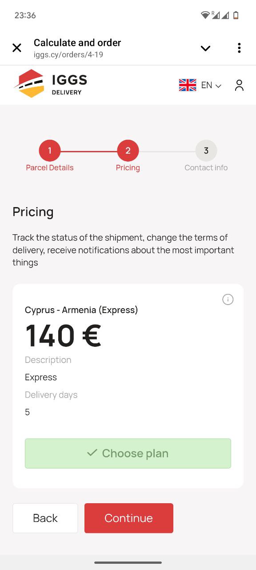256x570 pixels.
Task: Select the Cyprus - Armenia (Express) plan title
Action: point(81,310)
